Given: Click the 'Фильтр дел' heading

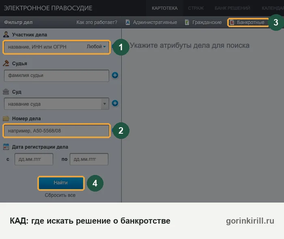Looking at the screenshot, I should point(18,22).
